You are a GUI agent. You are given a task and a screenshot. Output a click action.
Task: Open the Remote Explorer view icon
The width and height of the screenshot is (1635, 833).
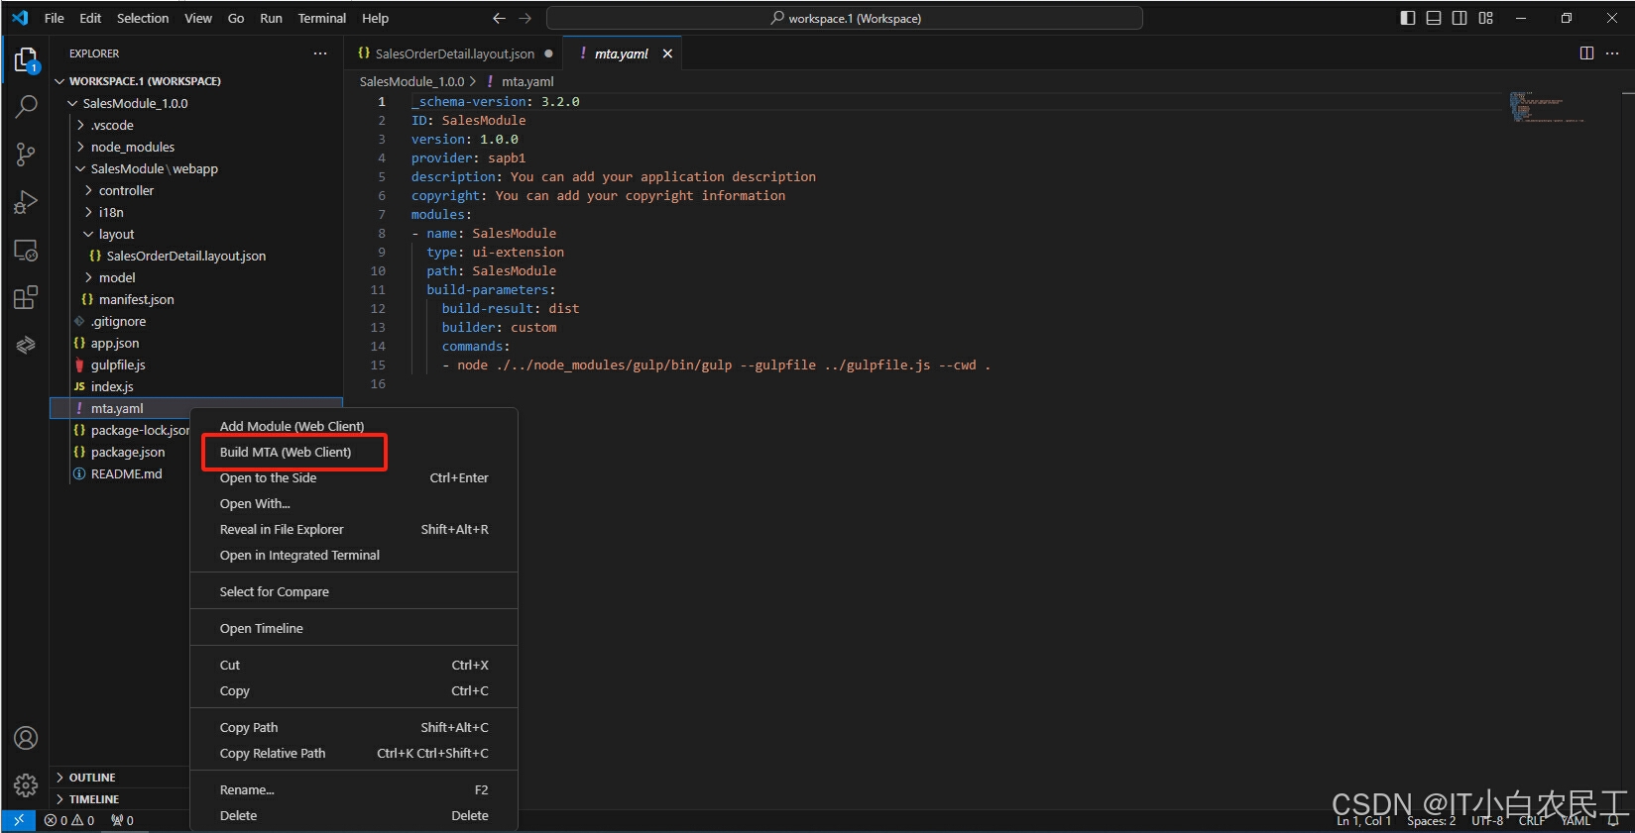pos(26,250)
